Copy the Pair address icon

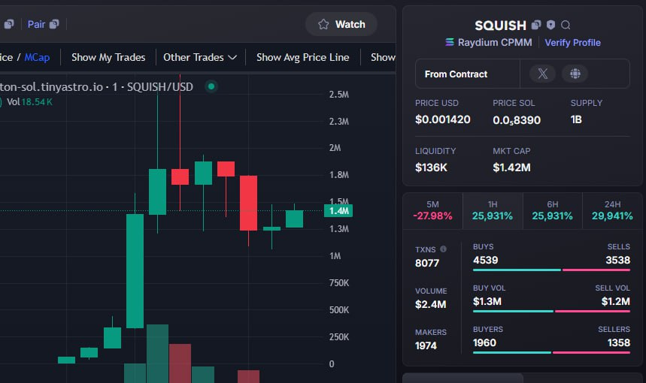pos(54,24)
